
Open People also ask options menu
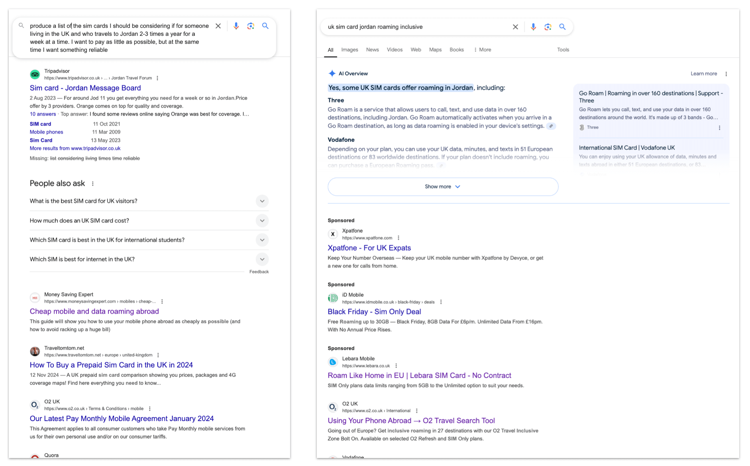[x=93, y=184]
